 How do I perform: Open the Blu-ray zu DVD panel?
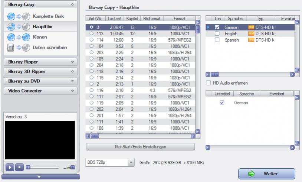tap(41, 81)
